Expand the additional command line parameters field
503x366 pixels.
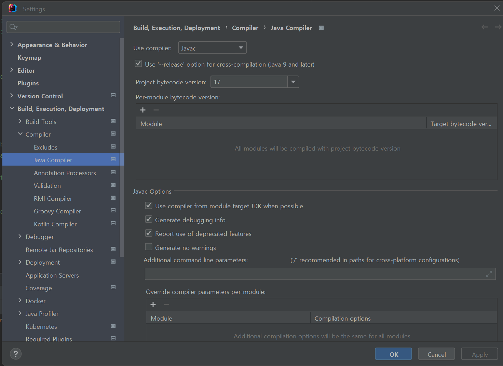[489, 274]
